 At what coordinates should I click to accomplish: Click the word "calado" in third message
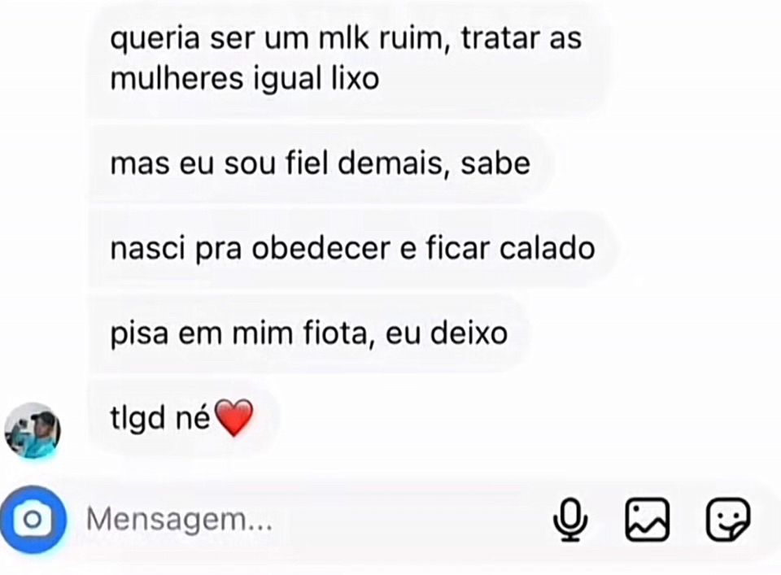548,248
